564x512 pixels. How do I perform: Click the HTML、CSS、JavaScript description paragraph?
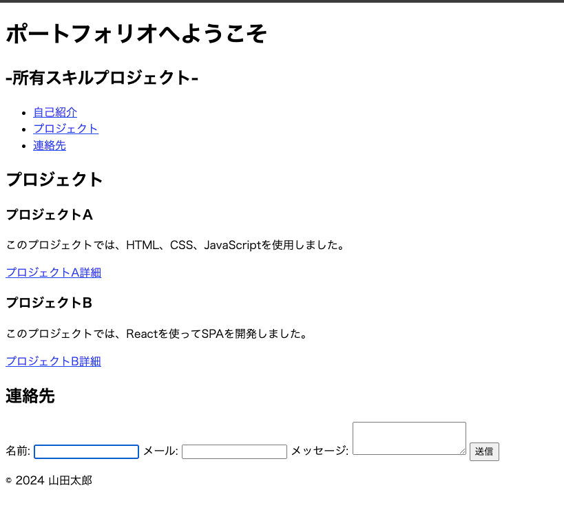click(175, 245)
